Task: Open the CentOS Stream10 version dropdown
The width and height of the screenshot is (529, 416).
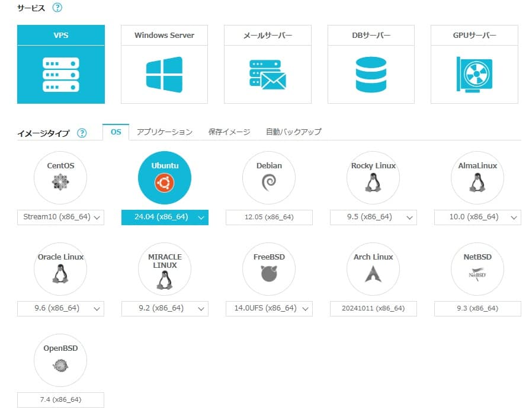Action: click(x=60, y=217)
